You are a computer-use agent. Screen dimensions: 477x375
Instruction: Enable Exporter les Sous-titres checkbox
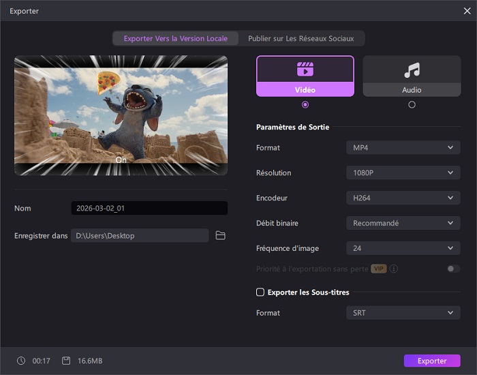[x=260, y=292]
